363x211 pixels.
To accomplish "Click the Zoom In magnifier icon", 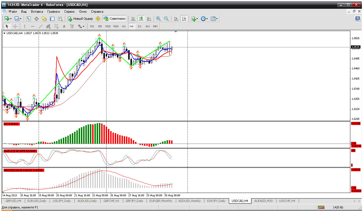I will tap(158, 19).
